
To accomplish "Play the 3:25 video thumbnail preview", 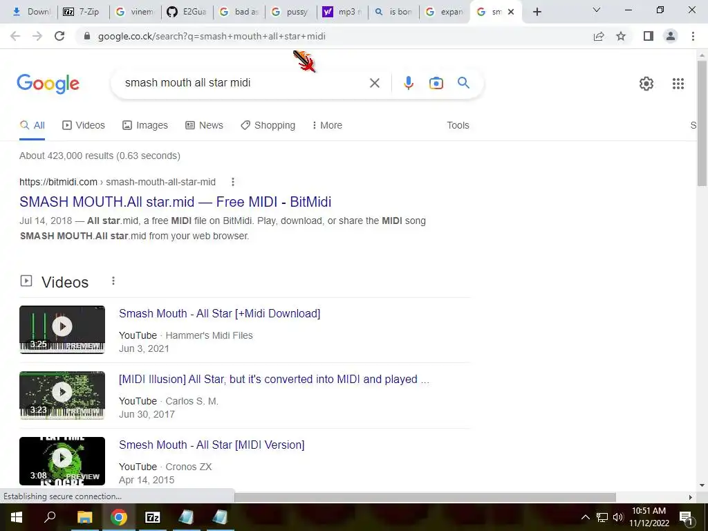I will click(x=62, y=330).
